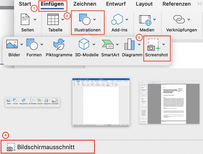The width and height of the screenshot is (203, 154).
Task: Click the 3D-Modelle label text
Action: tap(87, 55)
